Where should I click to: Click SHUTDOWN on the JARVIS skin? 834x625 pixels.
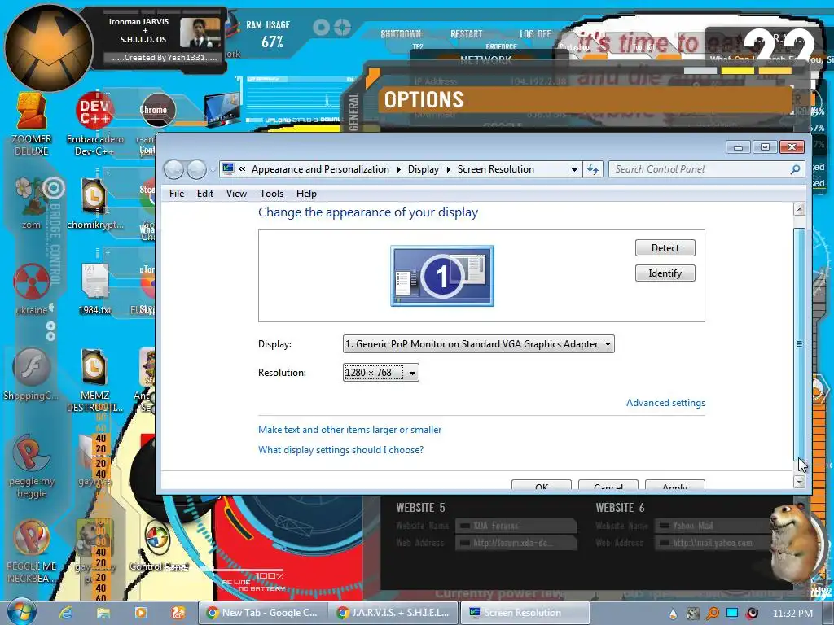[401, 34]
